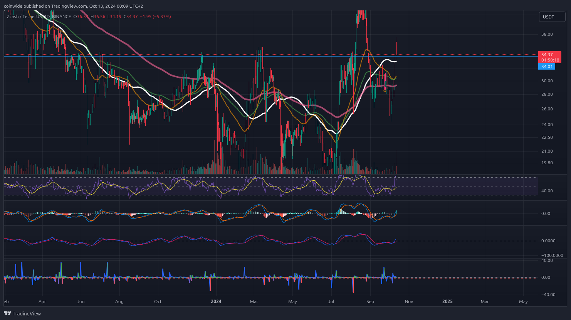
Task: Click 19.80 on the price scale
Action: tap(547, 163)
